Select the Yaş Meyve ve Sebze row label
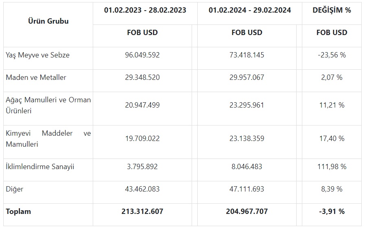The height and width of the screenshot is (229, 367). point(38,55)
